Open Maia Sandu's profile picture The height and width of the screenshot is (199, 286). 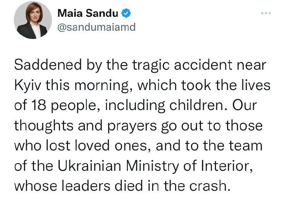(30, 23)
